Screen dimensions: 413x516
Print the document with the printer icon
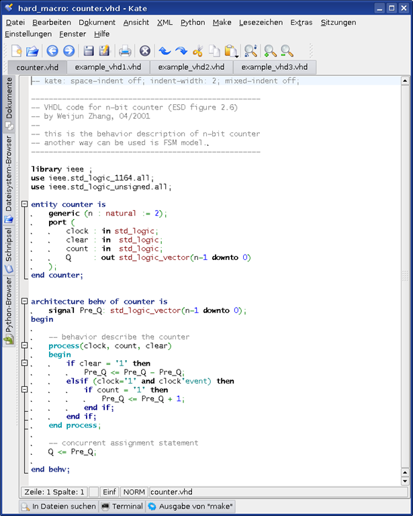[125, 51]
